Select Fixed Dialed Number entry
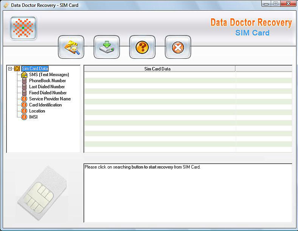The image size is (298, 231). [48, 93]
